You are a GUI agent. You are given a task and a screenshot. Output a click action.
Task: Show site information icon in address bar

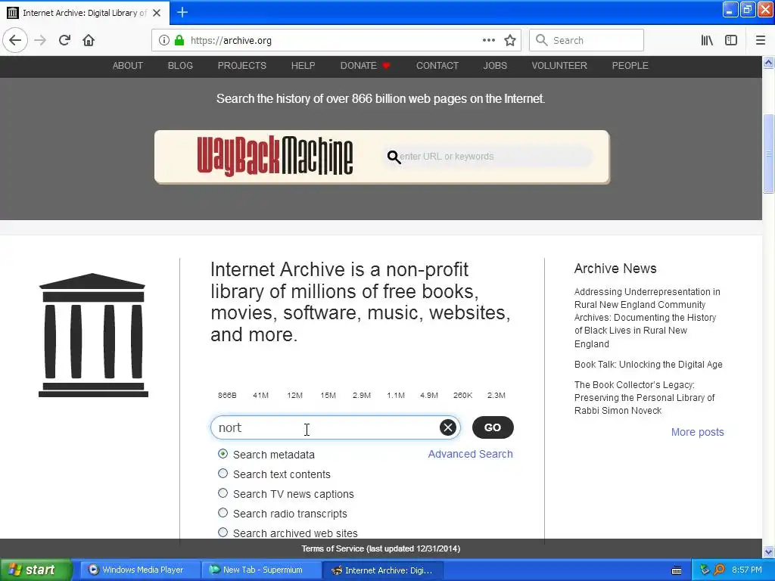tap(164, 40)
